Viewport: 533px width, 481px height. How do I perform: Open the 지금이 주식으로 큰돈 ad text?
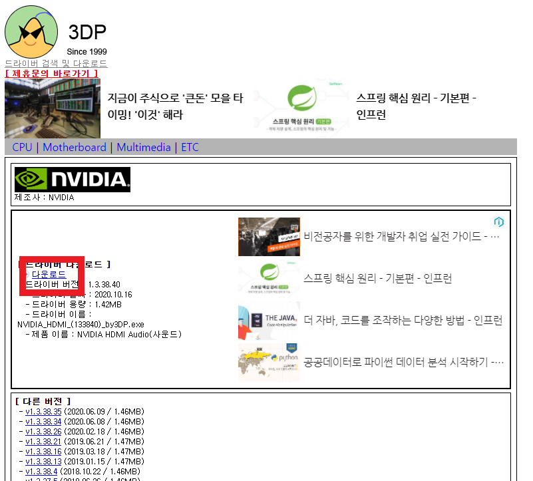176,106
